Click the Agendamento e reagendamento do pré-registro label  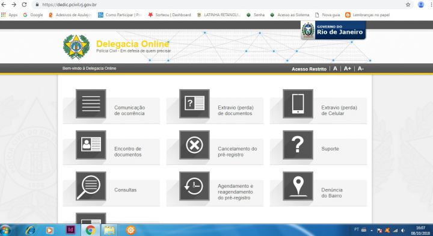pyautogui.click(x=235, y=192)
